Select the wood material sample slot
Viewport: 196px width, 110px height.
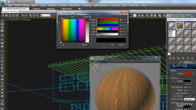coord(180,26)
